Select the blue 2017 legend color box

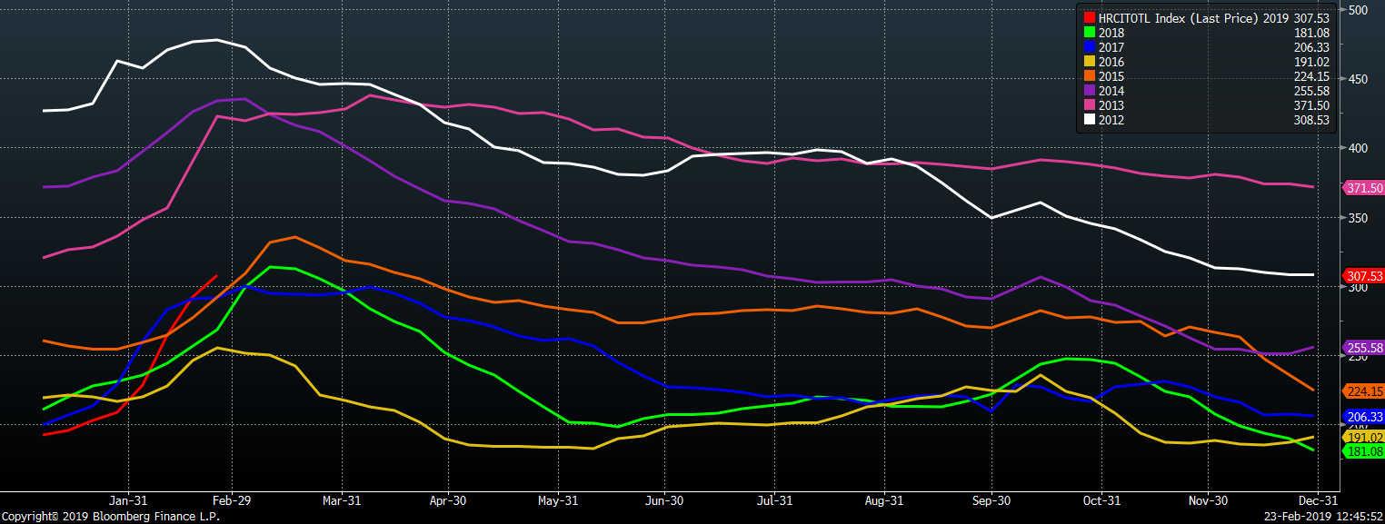(x=1090, y=47)
